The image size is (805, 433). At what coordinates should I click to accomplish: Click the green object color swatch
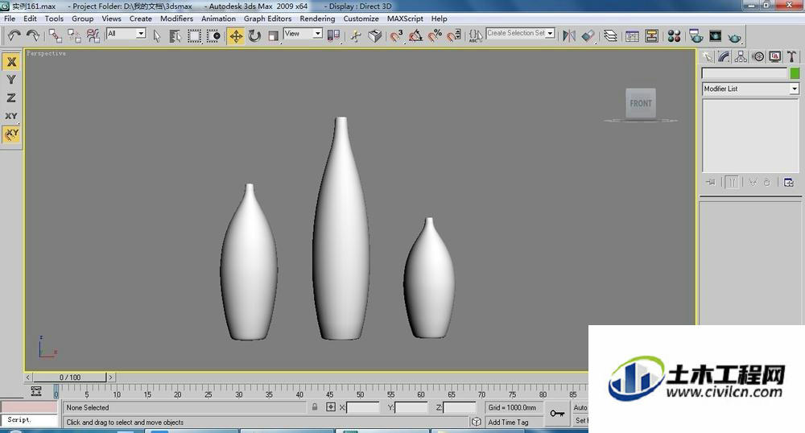[x=795, y=73]
